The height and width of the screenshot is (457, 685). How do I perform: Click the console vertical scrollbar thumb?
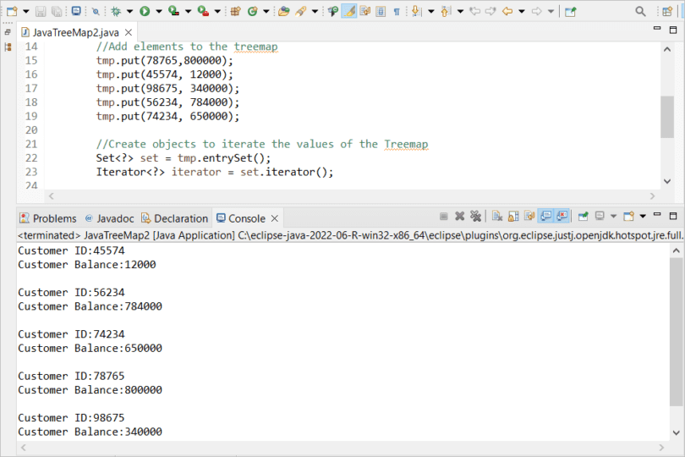(x=676, y=332)
